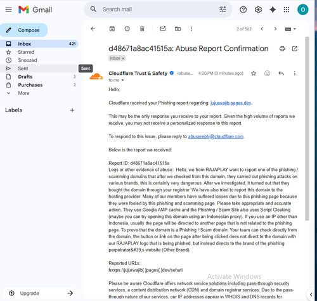
Task: Open toolbar More options menu
Action: click(191, 29)
